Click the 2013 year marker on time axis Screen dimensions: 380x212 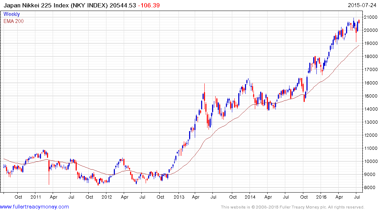point(179,196)
